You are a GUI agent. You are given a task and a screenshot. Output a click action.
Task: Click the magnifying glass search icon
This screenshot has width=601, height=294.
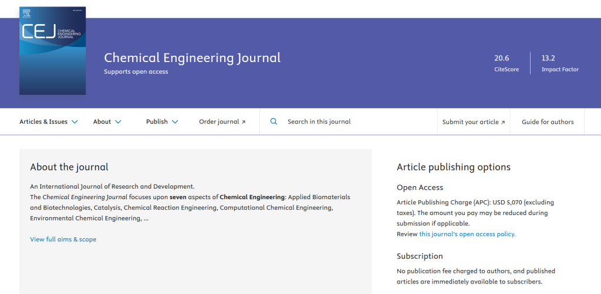coord(274,122)
